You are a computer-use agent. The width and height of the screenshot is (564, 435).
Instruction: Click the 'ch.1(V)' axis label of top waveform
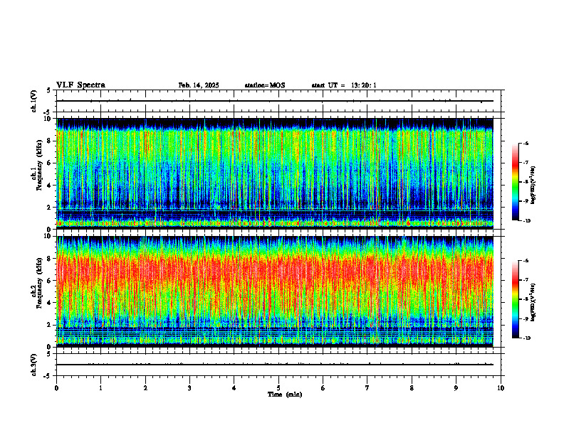(34, 101)
